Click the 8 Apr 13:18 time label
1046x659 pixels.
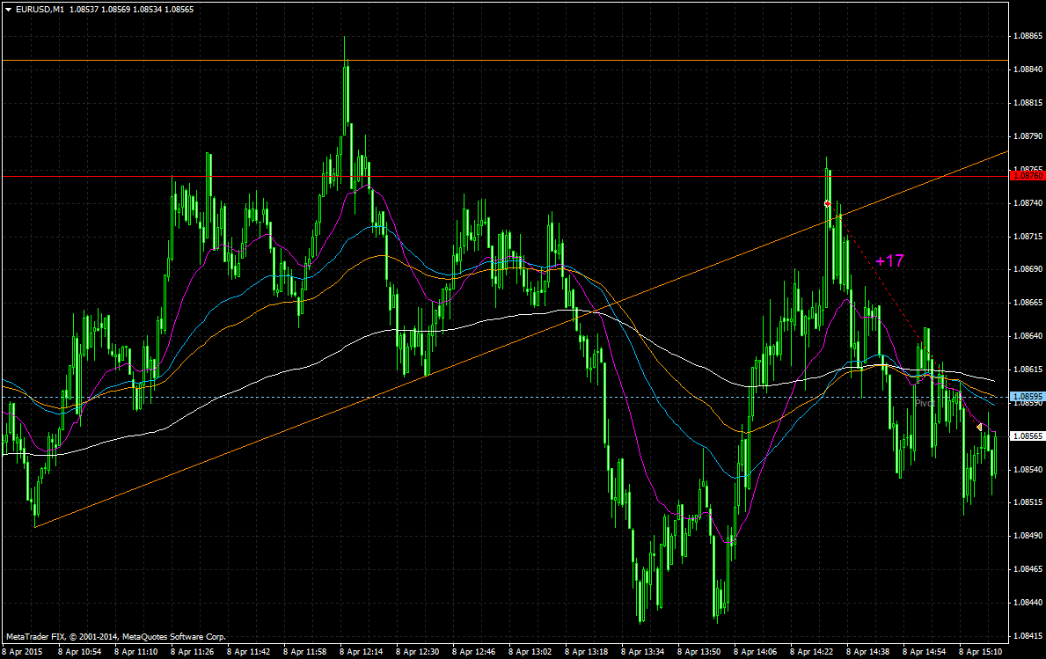[587, 652]
